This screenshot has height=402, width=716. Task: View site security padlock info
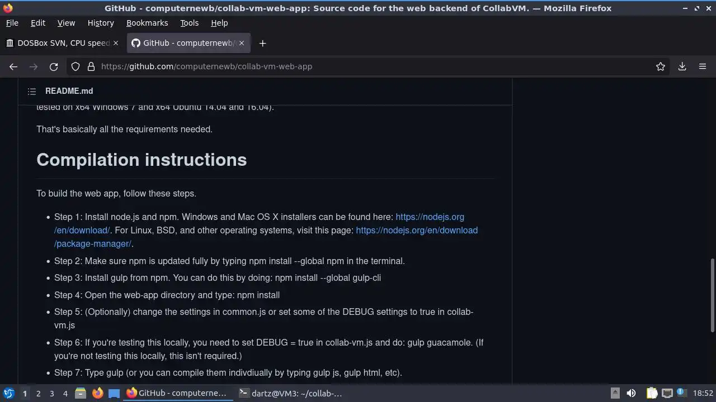[91, 66]
